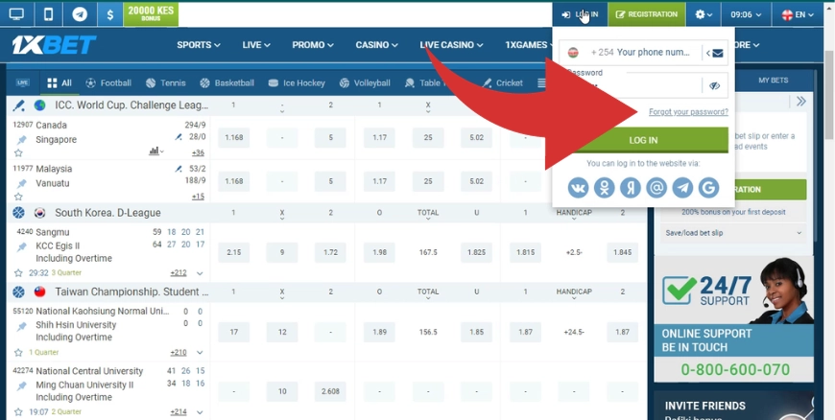Click ICC World Cup cricket league icon
This screenshot has width=835, height=420.
click(x=19, y=105)
